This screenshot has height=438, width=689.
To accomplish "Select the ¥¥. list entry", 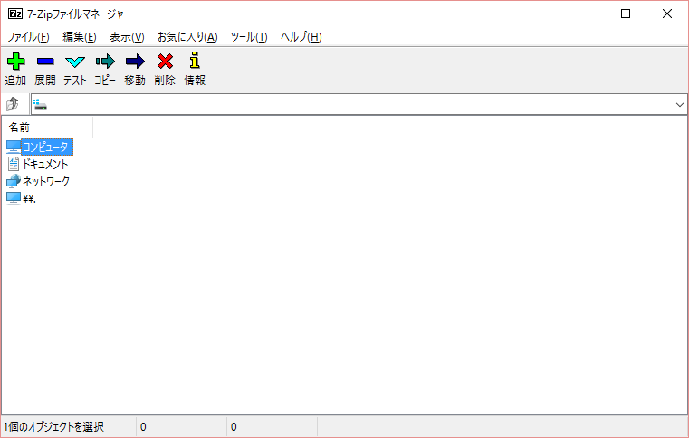I will point(29,198).
